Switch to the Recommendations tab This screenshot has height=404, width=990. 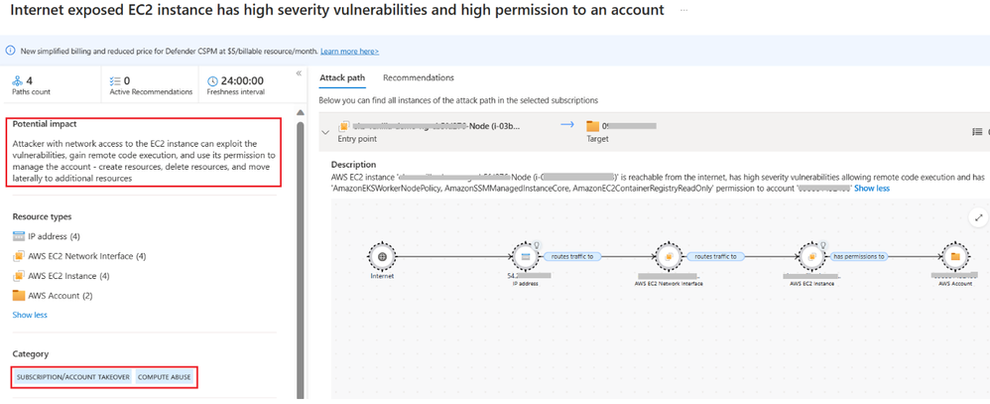click(x=418, y=77)
